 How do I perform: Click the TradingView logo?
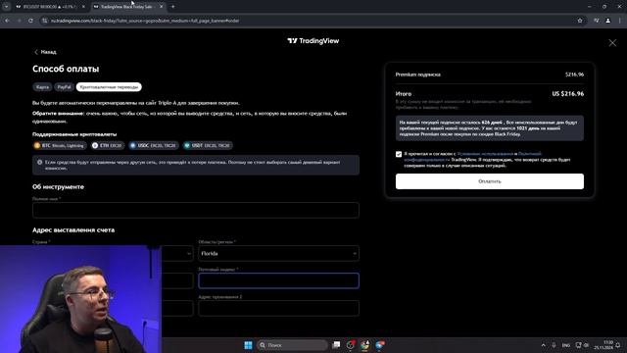tap(313, 41)
